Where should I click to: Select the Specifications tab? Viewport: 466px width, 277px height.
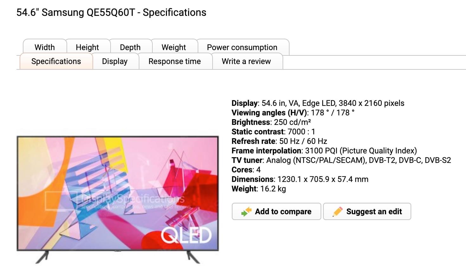coord(56,61)
